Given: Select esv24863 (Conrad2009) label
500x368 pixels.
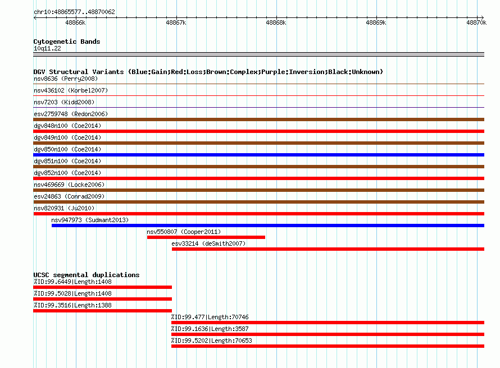Looking at the screenshot, I should click(69, 196).
